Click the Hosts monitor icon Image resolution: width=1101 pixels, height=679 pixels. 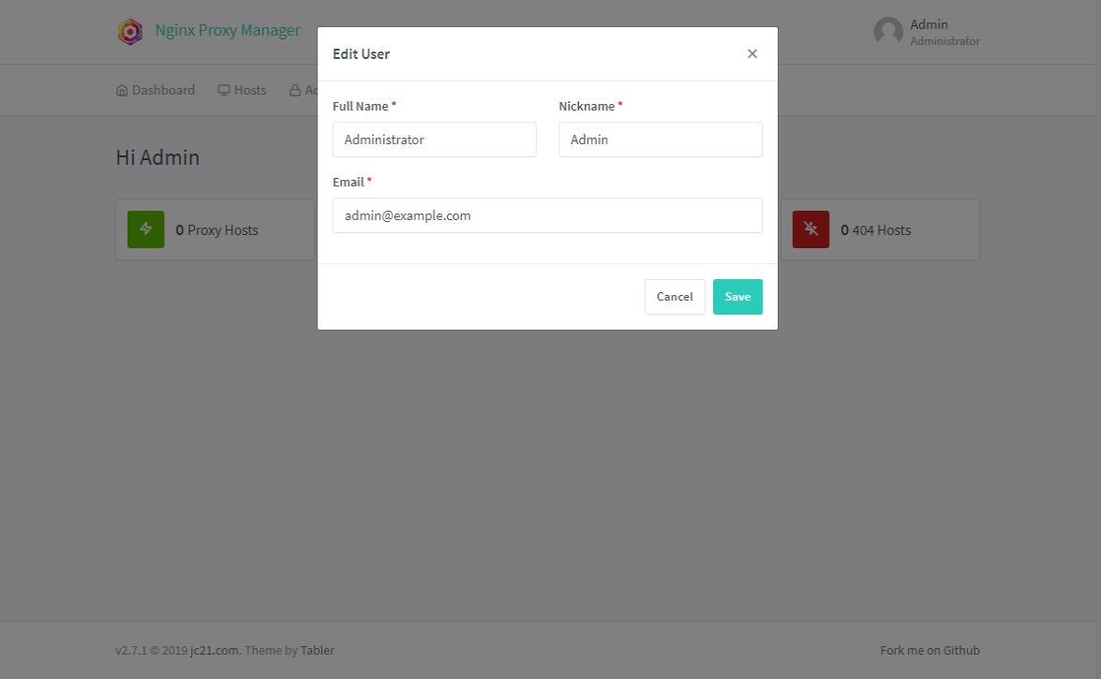224,90
